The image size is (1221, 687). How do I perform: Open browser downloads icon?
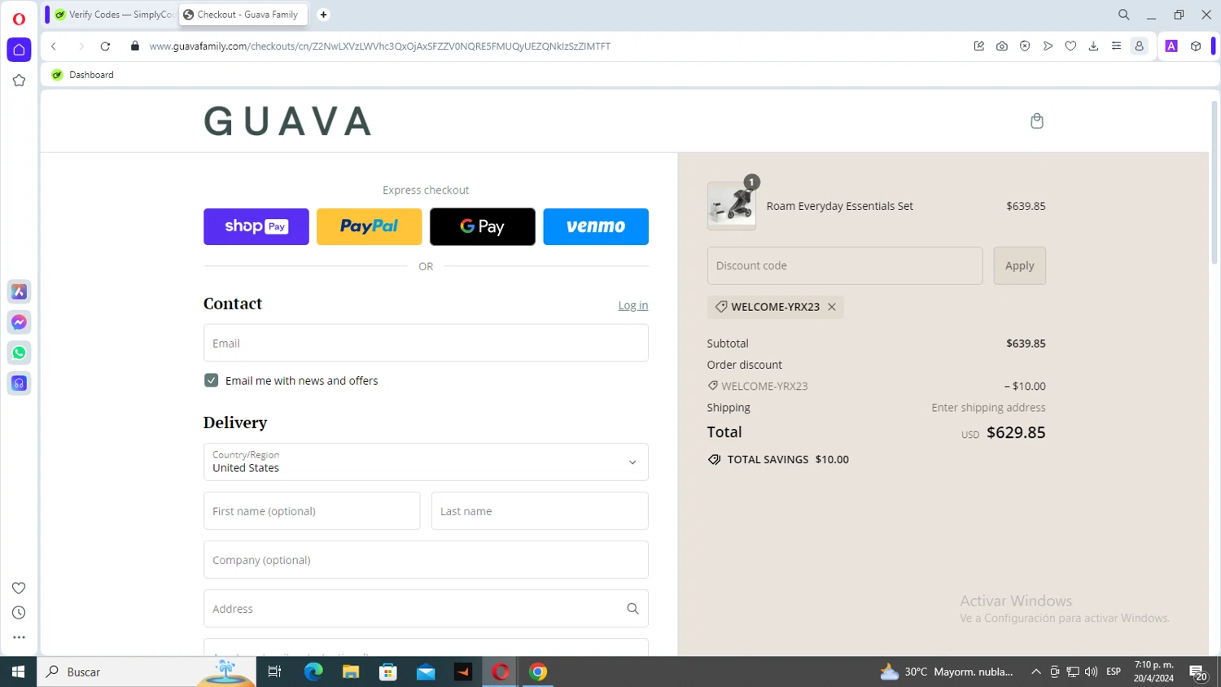coord(1093,46)
